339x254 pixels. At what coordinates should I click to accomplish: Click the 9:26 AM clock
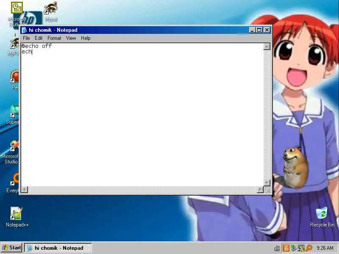tap(325, 248)
